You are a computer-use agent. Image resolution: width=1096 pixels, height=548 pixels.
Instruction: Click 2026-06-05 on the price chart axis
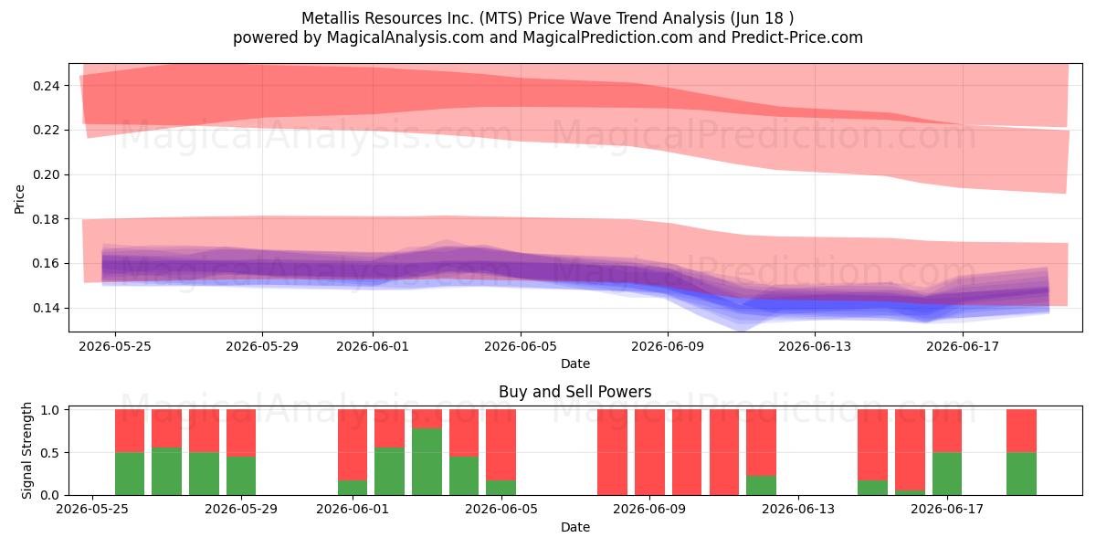click(521, 346)
